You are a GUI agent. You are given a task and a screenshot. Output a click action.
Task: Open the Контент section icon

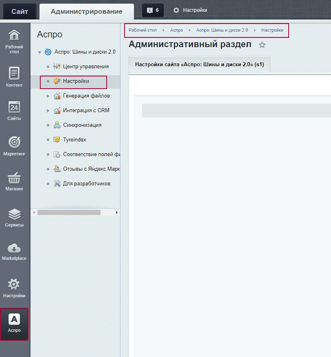pyautogui.click(x=14, y=73)
